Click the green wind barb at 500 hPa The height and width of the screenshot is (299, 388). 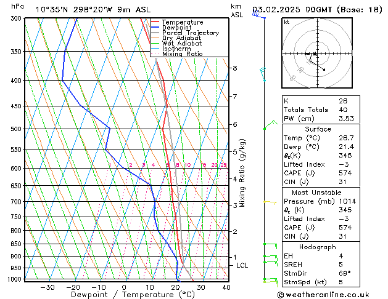(270, 124)
